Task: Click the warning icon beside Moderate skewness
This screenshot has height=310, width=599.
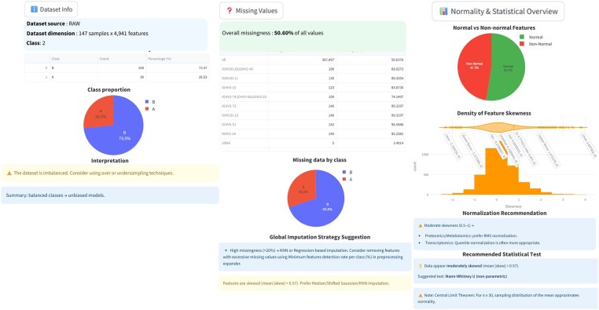Action: pos(421,226)
